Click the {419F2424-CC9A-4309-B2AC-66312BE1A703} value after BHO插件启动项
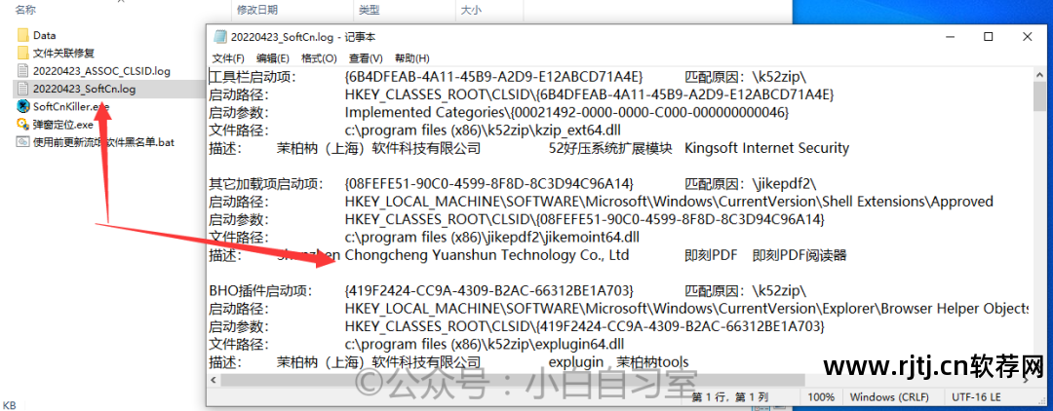Image resolution: width=1053 pixels, height=411 pixels. pos(489,291)
